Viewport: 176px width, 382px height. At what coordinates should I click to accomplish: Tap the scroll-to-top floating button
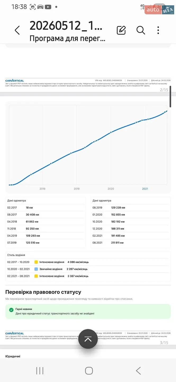(88, 339)
